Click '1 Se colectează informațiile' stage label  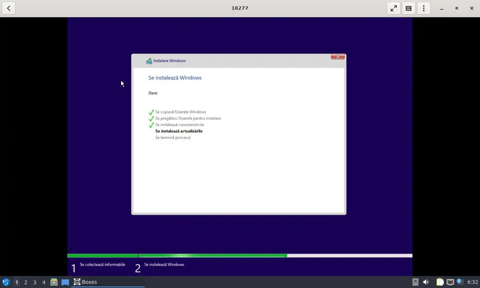click(98, 267)
